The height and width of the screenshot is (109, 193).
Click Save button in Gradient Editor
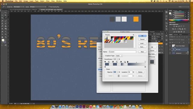click(142, 47)
